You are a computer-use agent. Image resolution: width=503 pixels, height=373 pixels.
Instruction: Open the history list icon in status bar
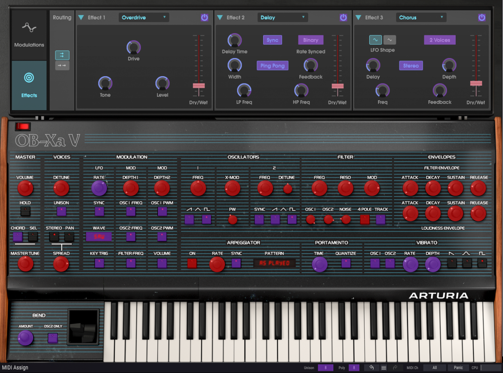tap(383, 367)
